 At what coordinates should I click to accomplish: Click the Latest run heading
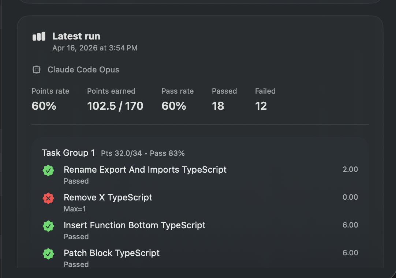[76, 36]
